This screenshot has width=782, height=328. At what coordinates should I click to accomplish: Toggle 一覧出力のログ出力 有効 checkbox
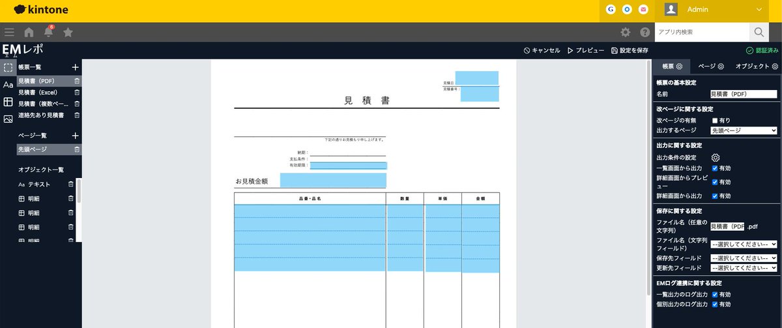(x=715, y=295)
